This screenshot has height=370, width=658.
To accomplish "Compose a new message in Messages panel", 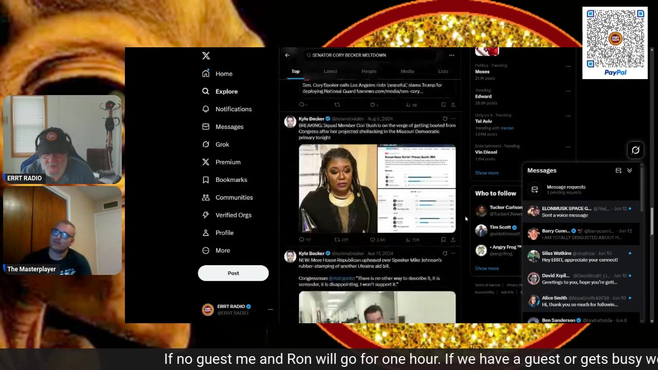I will tap(618, 171).
